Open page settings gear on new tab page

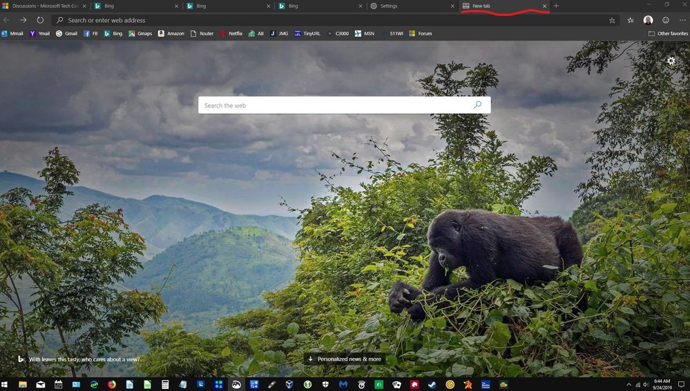[671, 61]
